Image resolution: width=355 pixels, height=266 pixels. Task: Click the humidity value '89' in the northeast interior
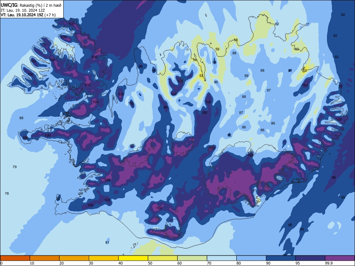click(x=246, y=76)
